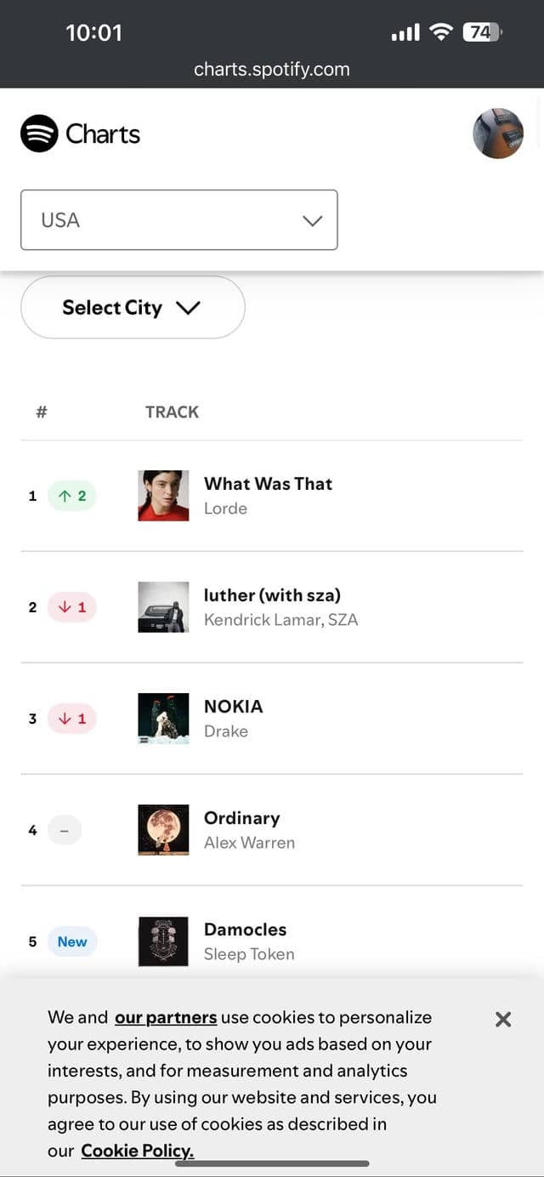Open the Ordinary moon cover thumbnail

[x=163, y=830]
